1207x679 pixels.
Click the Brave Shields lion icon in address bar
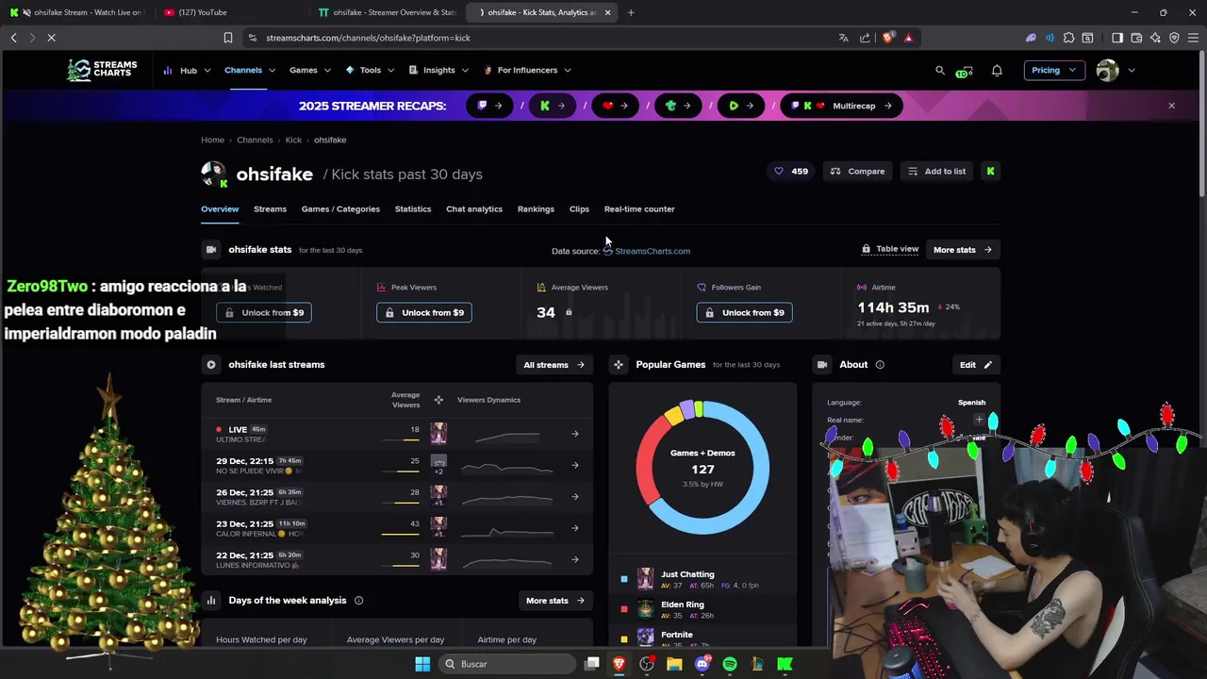tap(888, 38)
